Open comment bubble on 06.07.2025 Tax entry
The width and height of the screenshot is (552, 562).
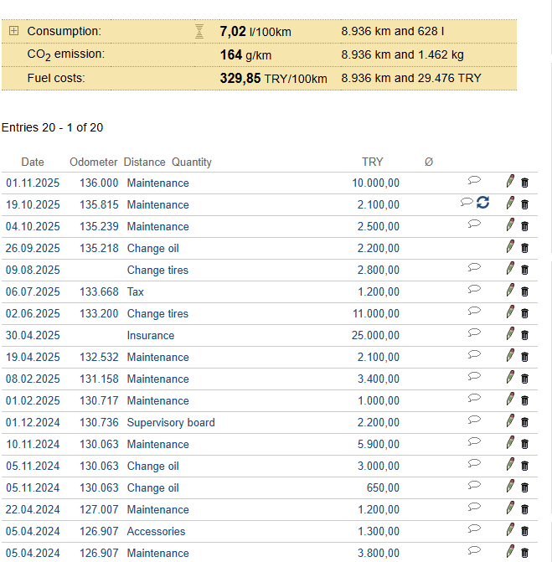click(474, 289)
